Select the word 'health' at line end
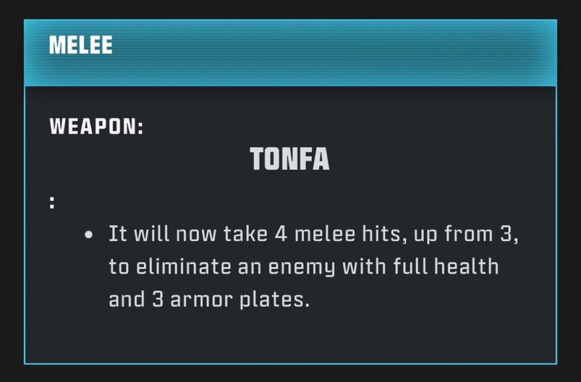This screenshot has height=382, width=581. 466,267
